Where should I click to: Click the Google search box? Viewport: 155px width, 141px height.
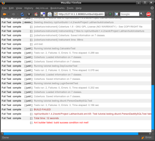pyautogui.click(x=130, y=14)
